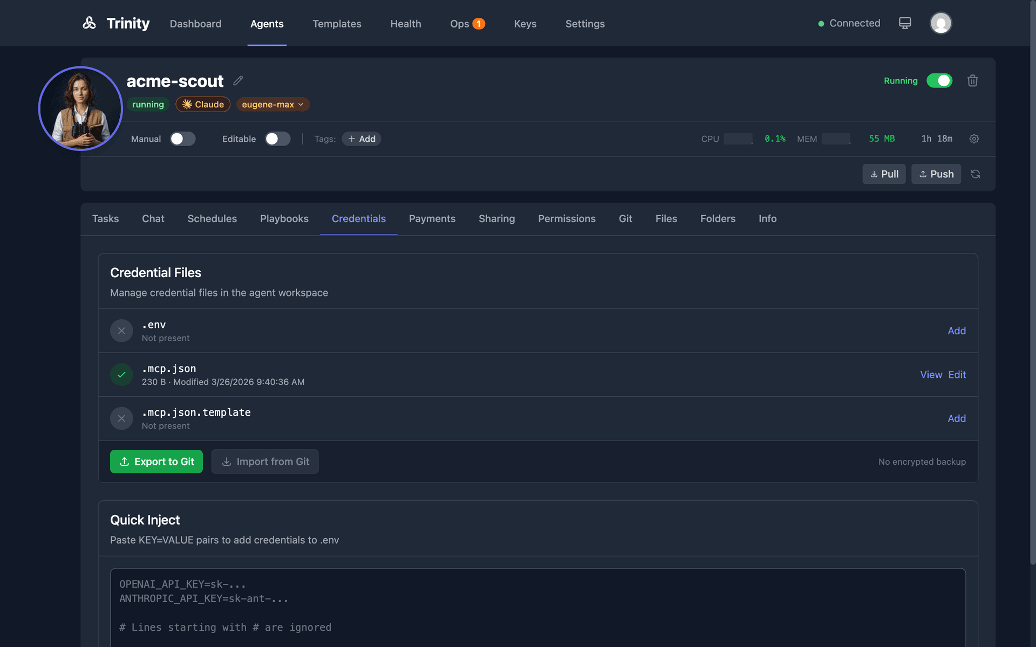The image size is (1036, 647).
Task: Click the Ops notification badge
Action: pos(479,24)
